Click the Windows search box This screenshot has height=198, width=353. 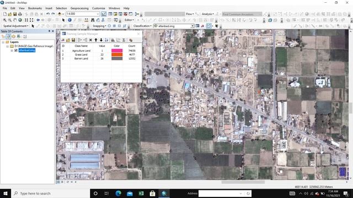click(50, 193)
